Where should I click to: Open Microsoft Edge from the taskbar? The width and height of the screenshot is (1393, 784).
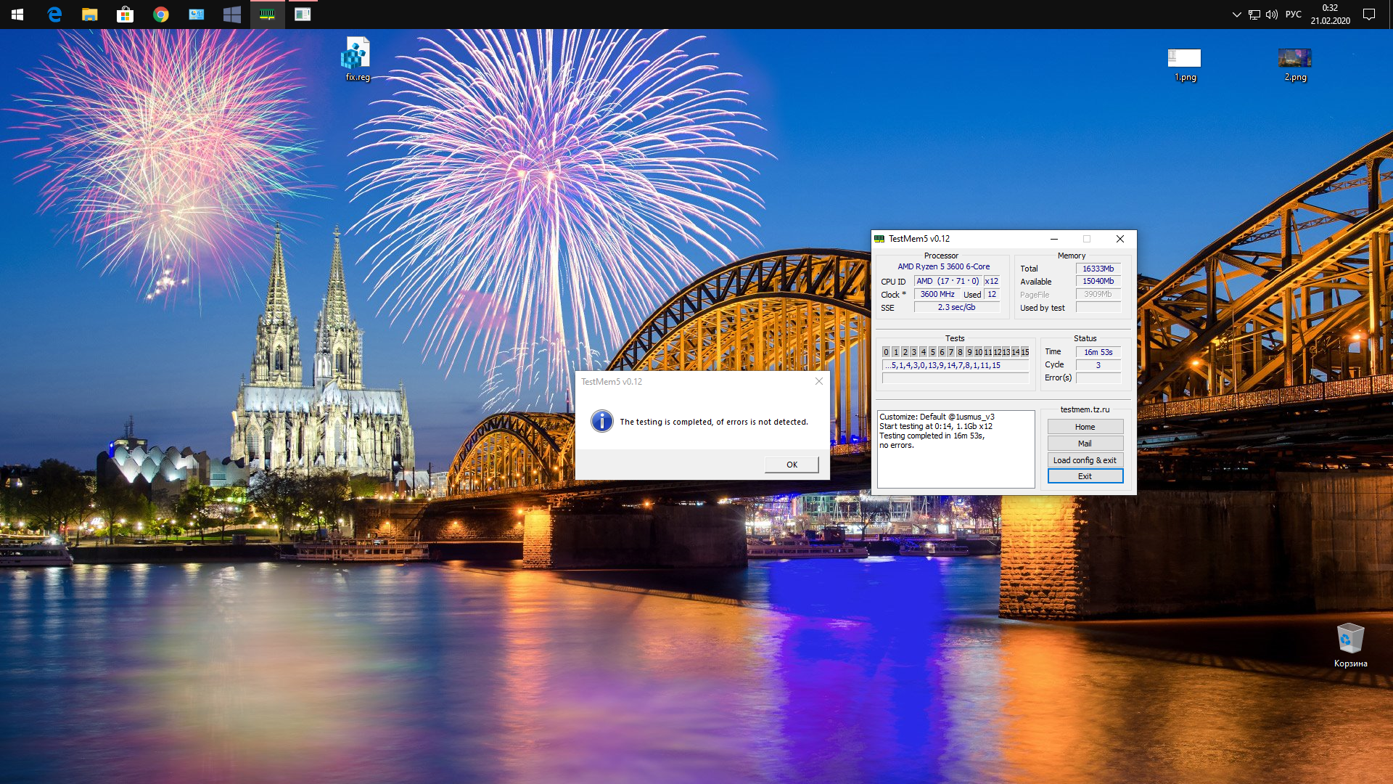[54, 15]
